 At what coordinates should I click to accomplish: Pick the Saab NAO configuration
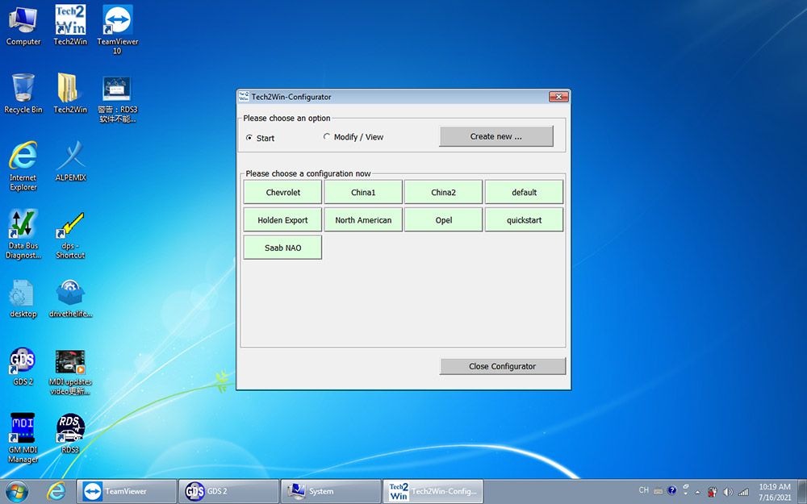[282, 248]
